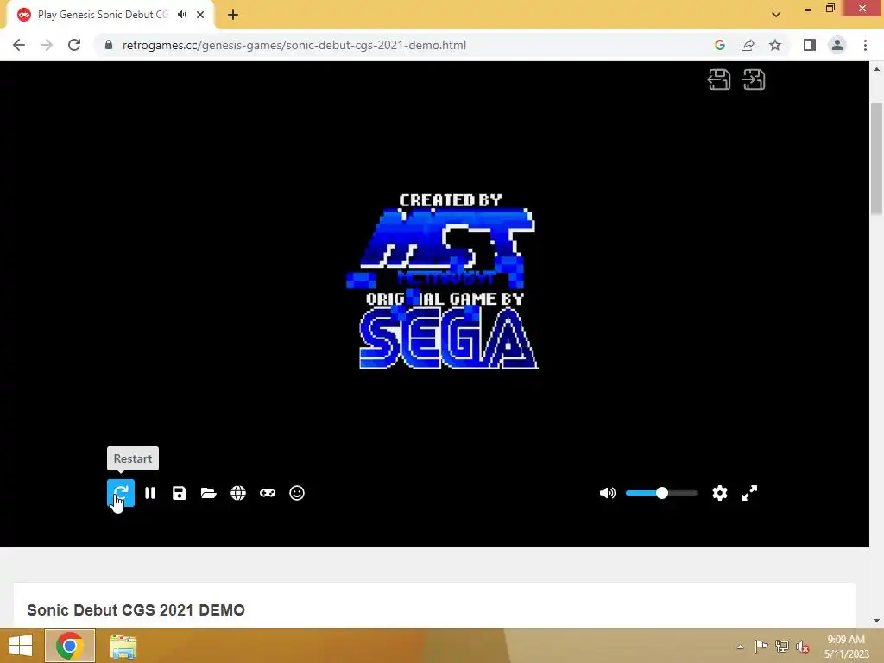
Task: Click the game screen SEGA logo
Action: point(449,340)
